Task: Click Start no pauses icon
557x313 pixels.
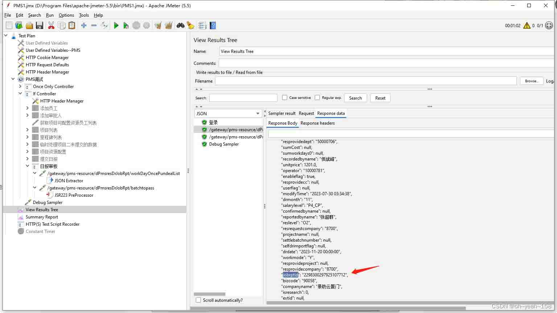Action: click(x=126, y=25)
